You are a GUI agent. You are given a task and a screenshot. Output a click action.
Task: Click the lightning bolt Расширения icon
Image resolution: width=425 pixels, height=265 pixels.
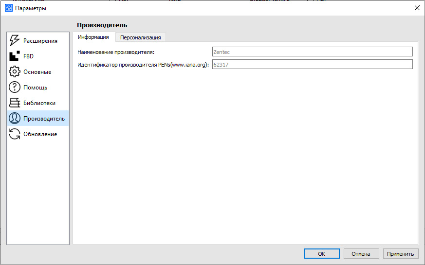(15, 41)
